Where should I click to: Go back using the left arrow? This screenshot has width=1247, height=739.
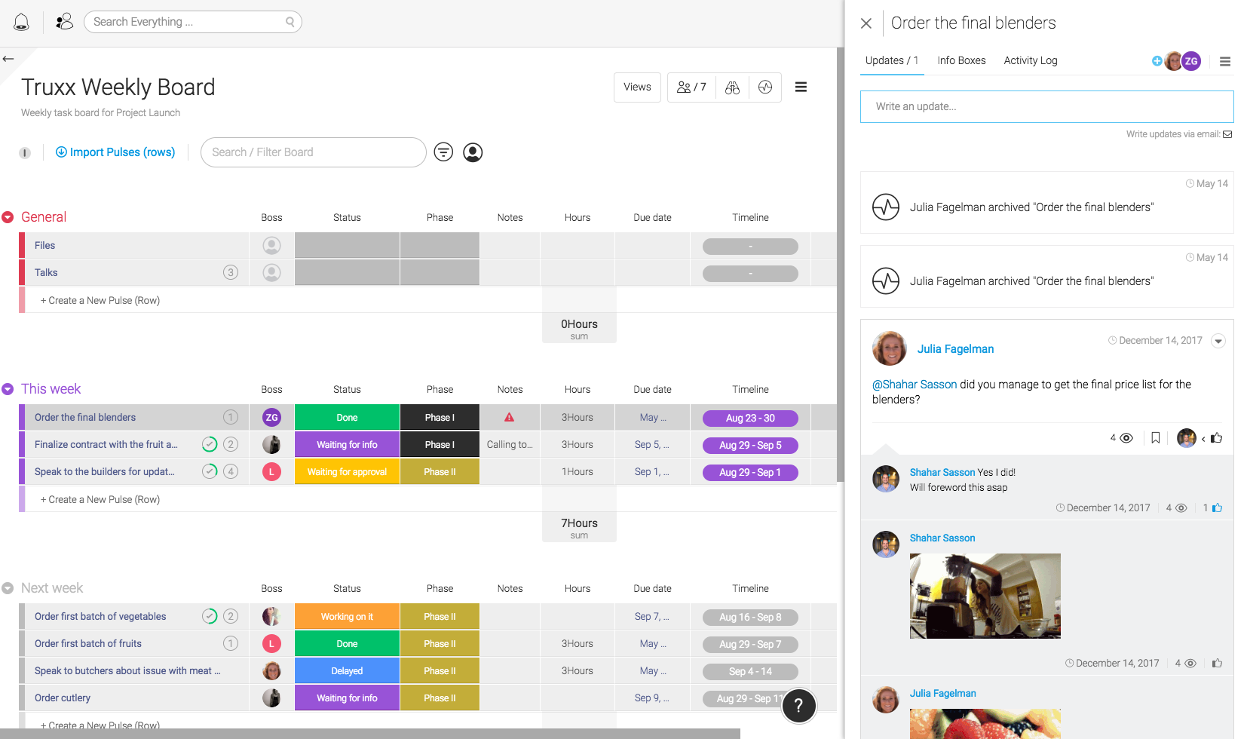[8, 59]
